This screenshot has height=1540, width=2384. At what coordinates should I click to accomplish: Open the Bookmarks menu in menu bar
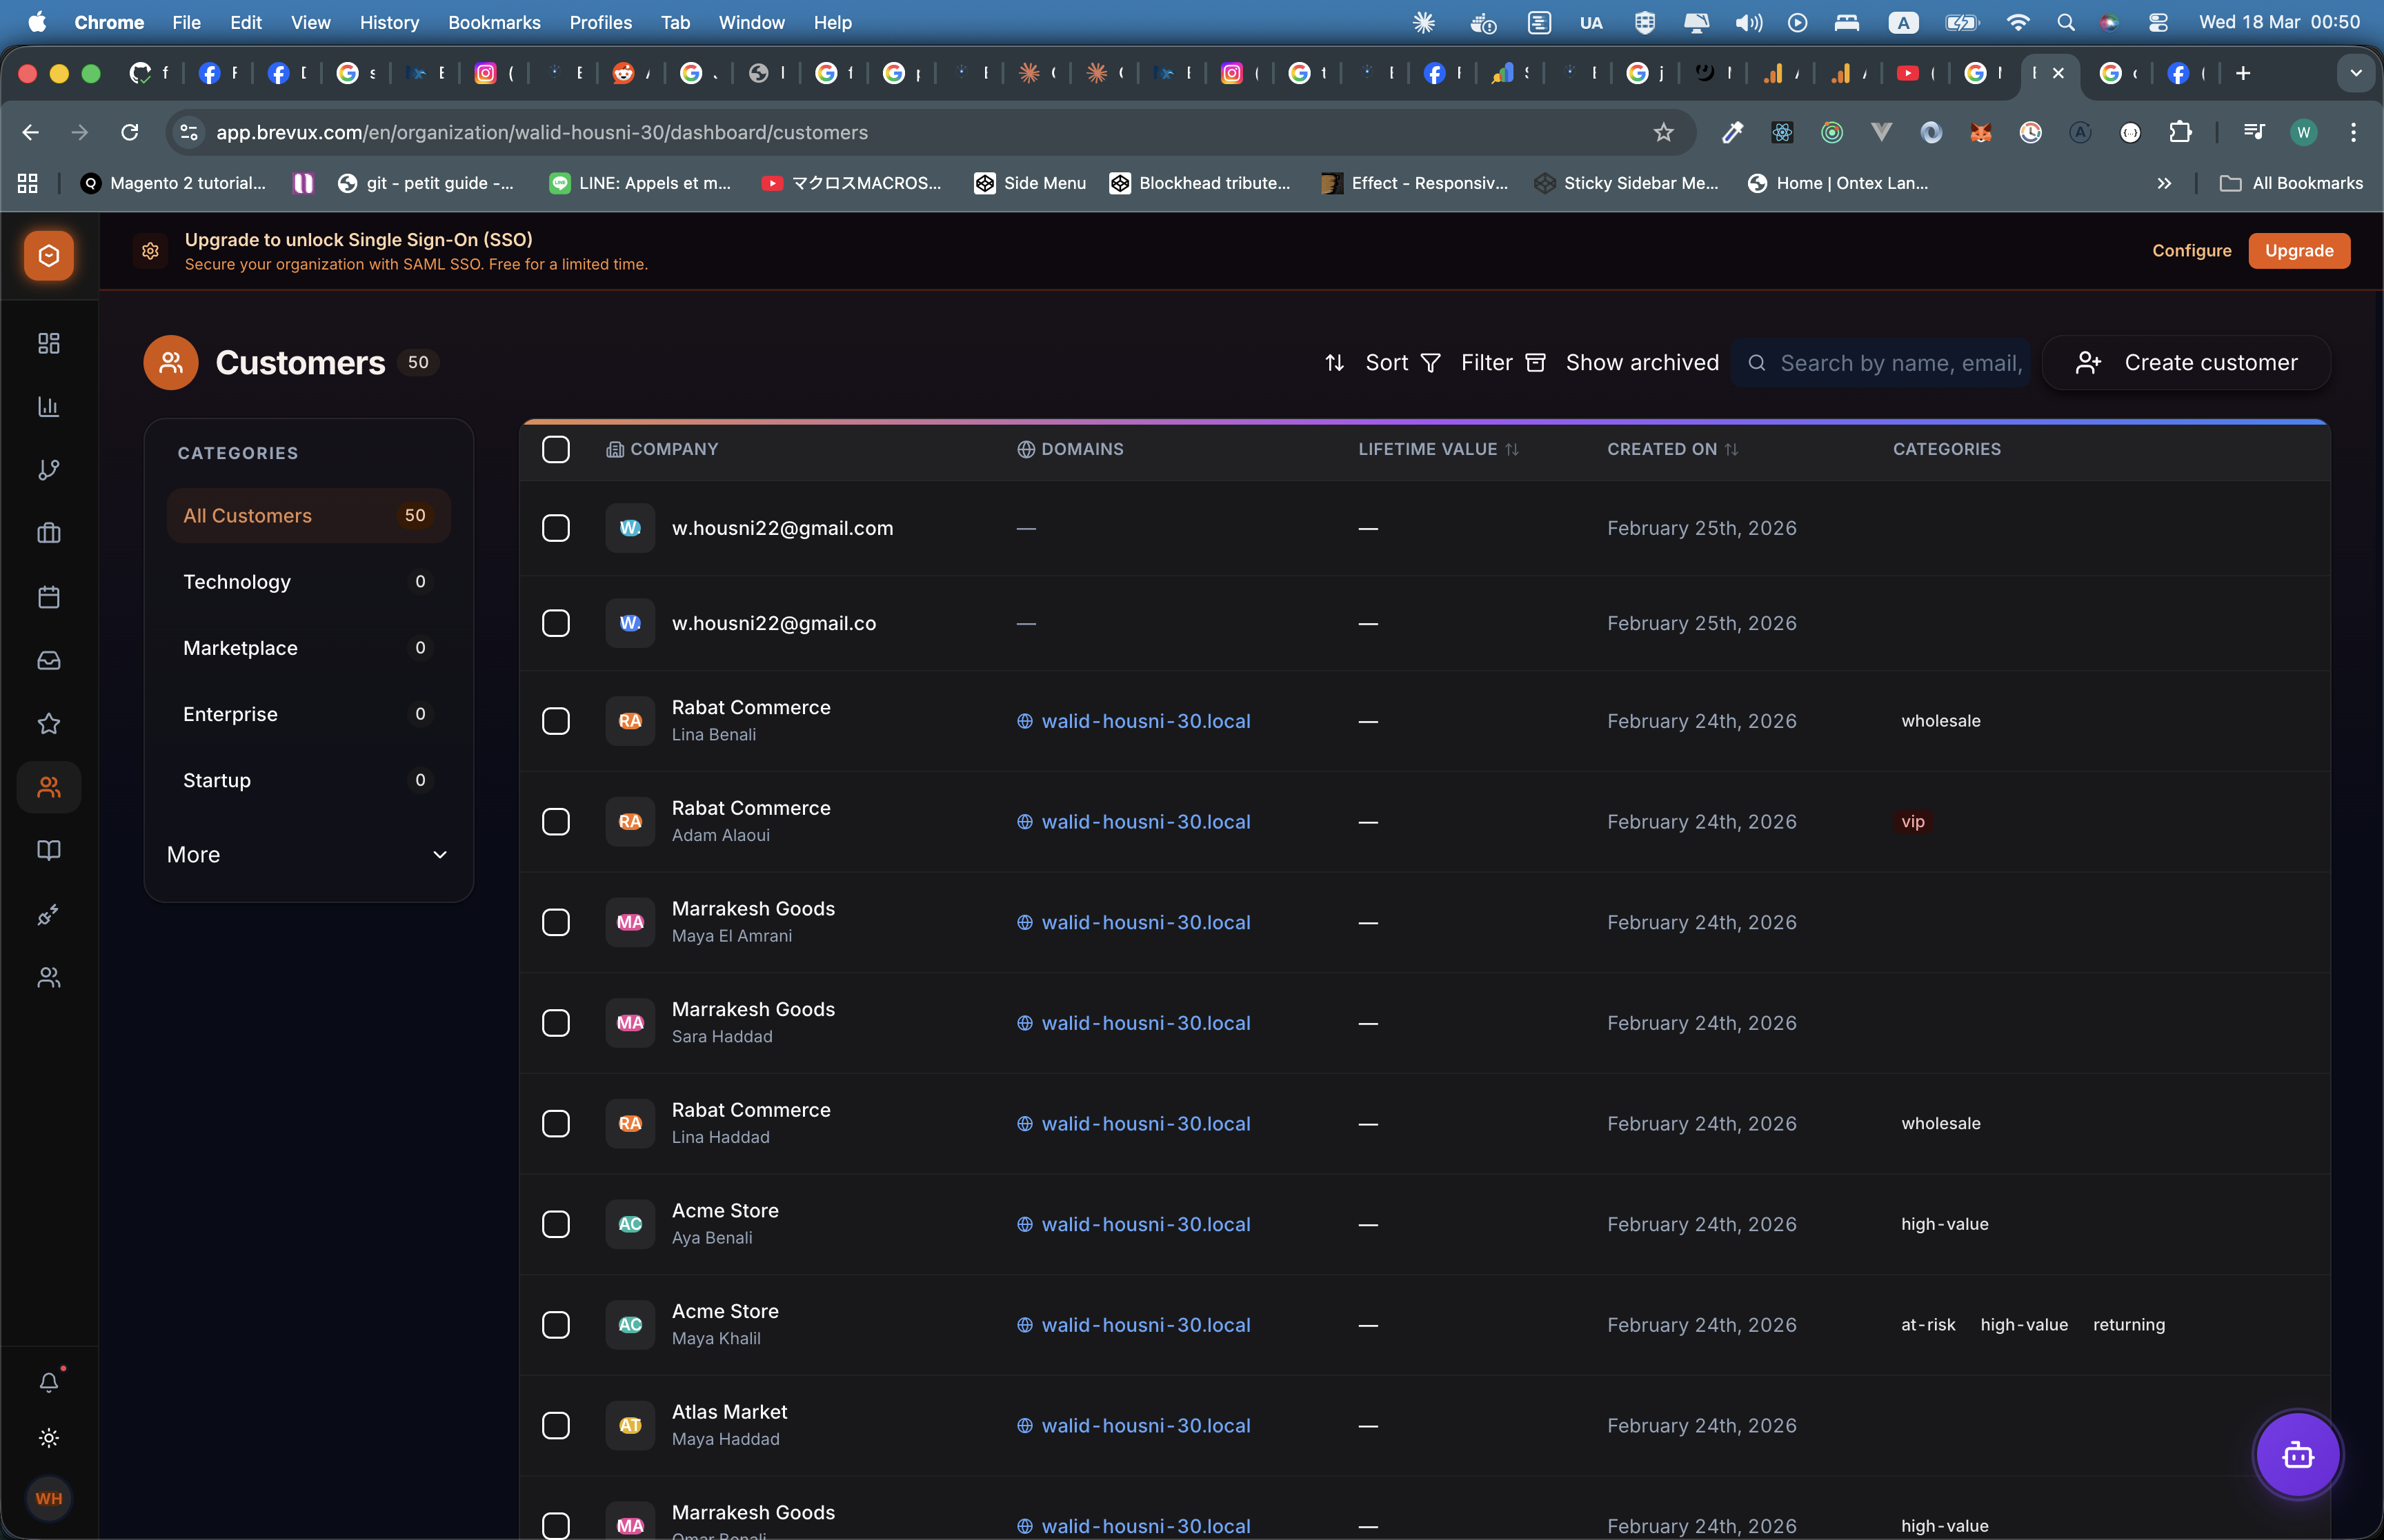coord(493,22)
